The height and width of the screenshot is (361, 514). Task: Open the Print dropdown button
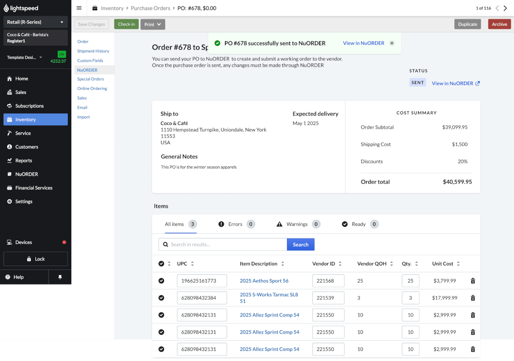(153, 25)
